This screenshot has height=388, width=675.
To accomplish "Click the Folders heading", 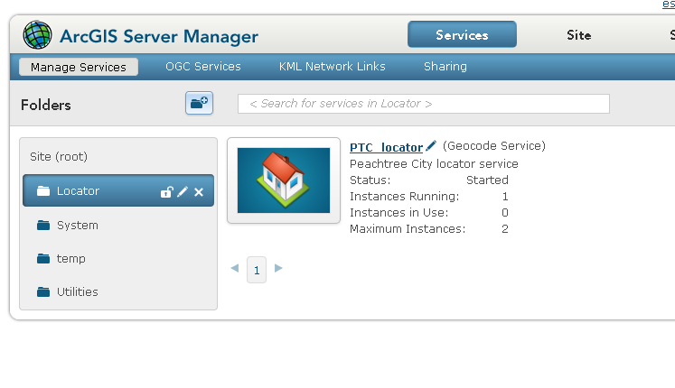I will [45, 105].
